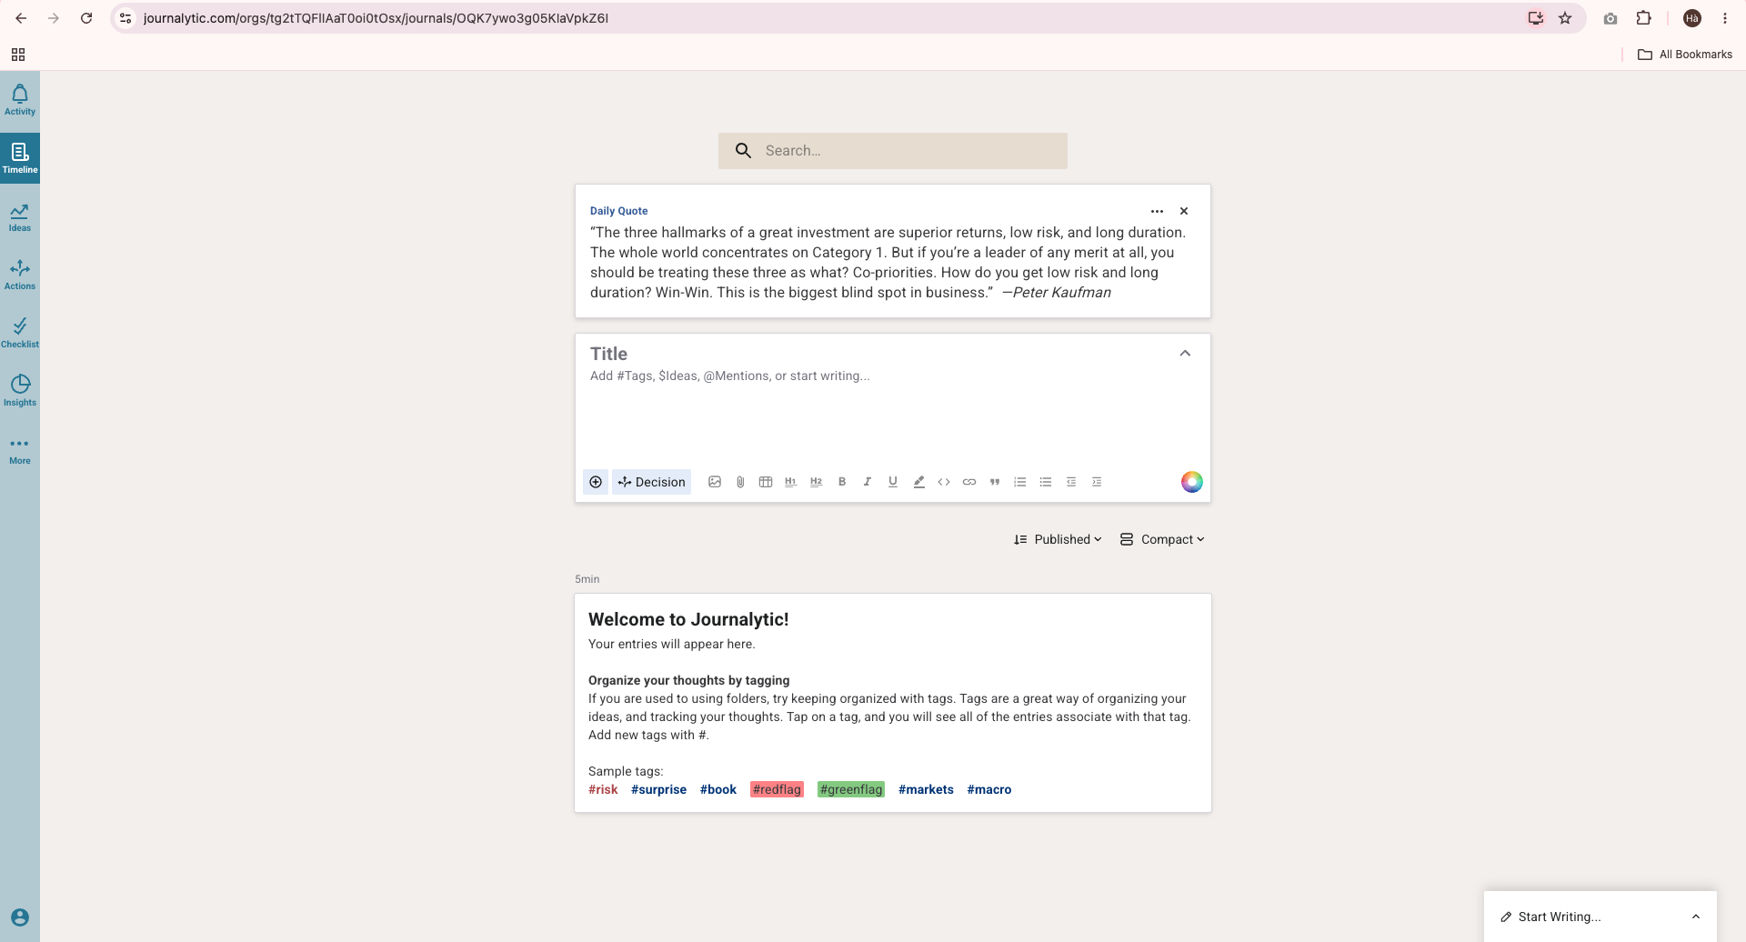Apply Heading 2 formatting
This screenshot has width=1746, height=942.
(x=817, y=482)
